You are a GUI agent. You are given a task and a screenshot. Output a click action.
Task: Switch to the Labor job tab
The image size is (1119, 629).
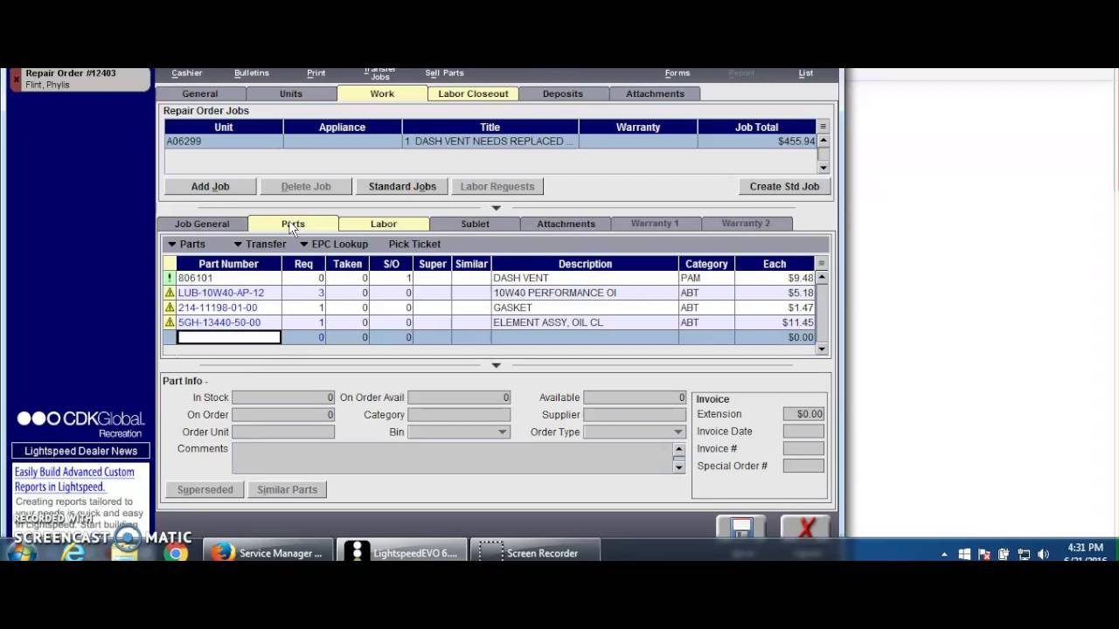pos(384,224)
